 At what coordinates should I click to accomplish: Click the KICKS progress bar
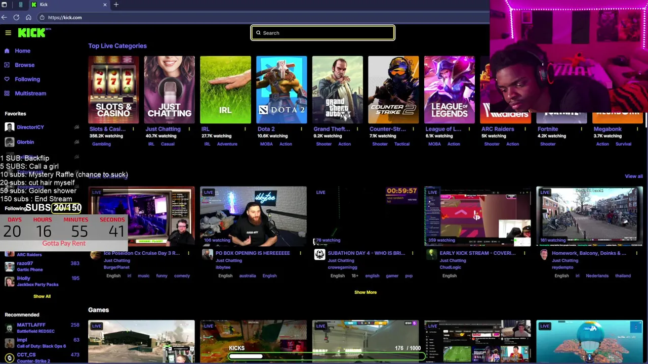point(328,356)
